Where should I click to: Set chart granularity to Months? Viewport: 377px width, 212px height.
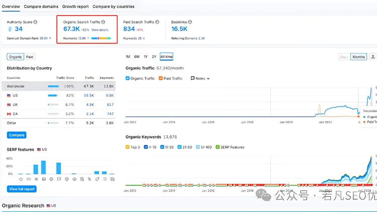(x=358, y=57)
